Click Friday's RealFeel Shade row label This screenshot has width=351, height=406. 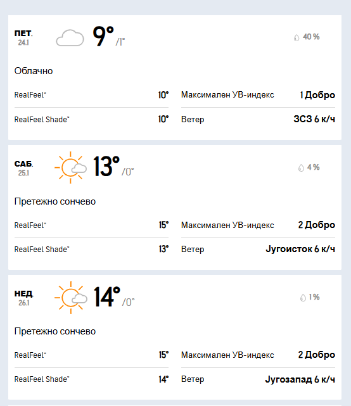click(42, 120)
